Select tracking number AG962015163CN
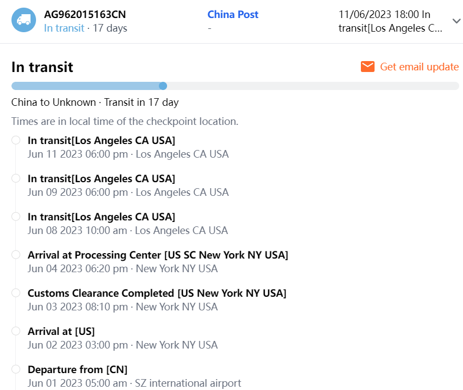 [85, 15]
